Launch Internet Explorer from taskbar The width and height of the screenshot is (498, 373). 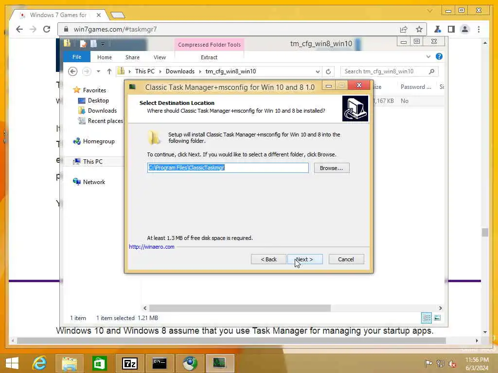click(x=40, y=363)
